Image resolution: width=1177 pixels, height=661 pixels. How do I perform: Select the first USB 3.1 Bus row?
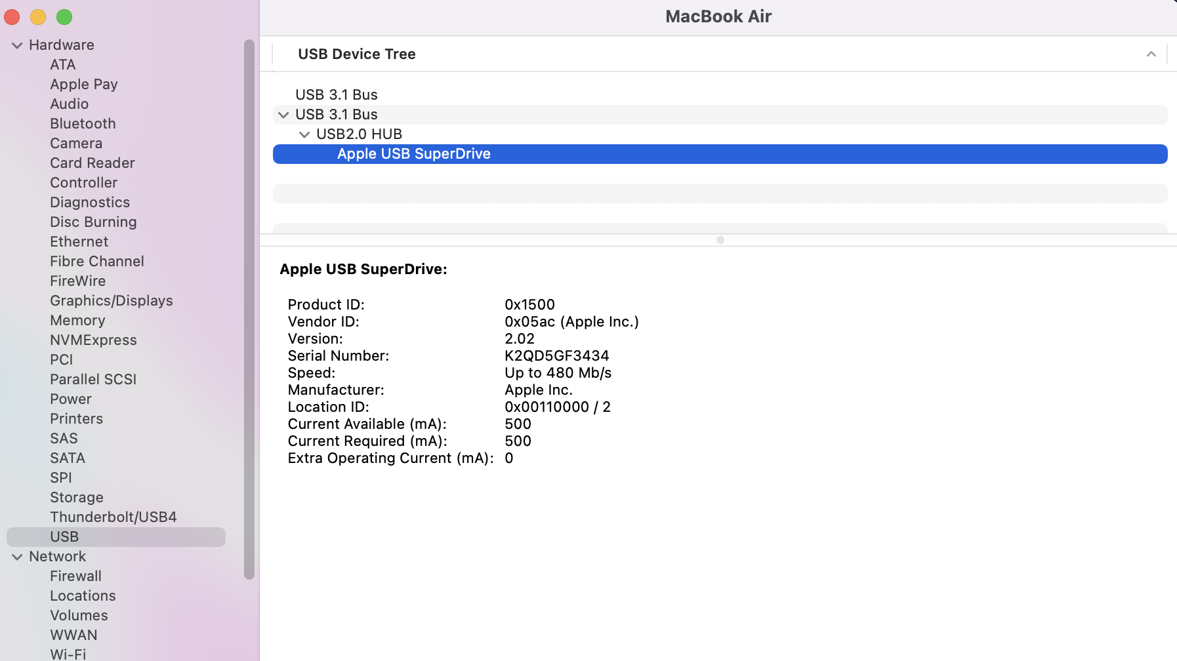[x=720, y=95]
